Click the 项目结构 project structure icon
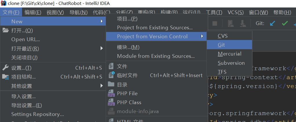The width and height of the screenshot is (296, 122). [6, 77]
